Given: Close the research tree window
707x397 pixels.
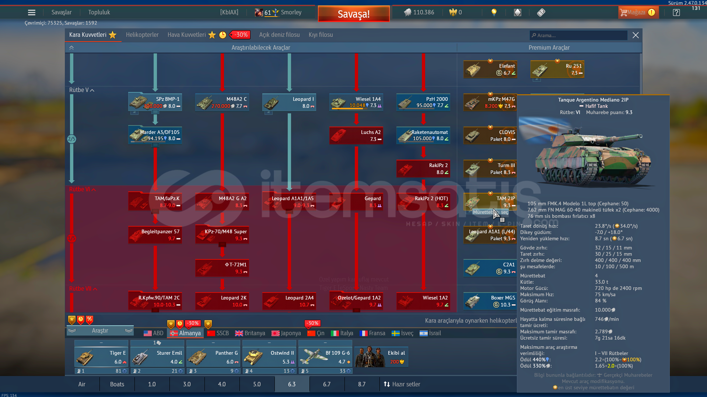Looking at the screenshot, I should (636, 35).
